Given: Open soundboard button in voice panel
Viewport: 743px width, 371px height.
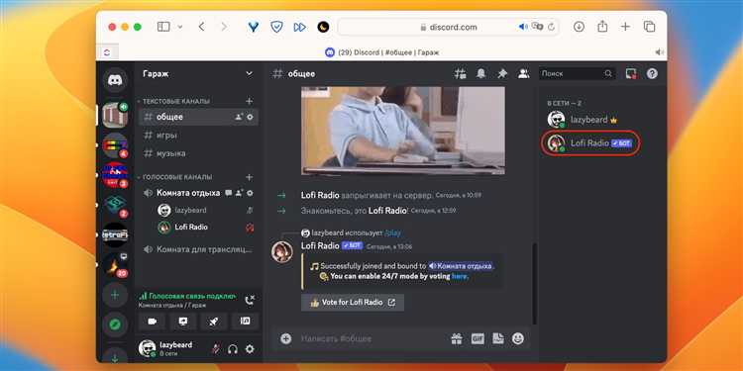Looking at the screenshot, I should pos(245,322).
